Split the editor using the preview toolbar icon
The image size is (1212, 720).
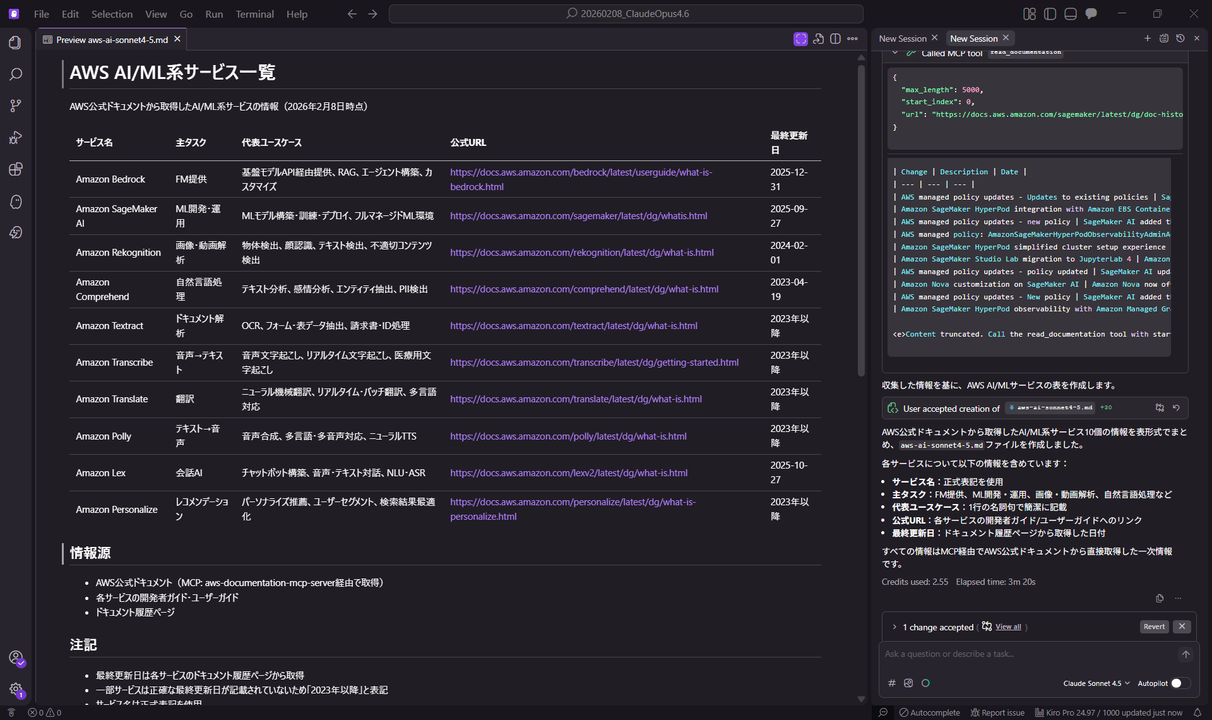click(835, 39)
